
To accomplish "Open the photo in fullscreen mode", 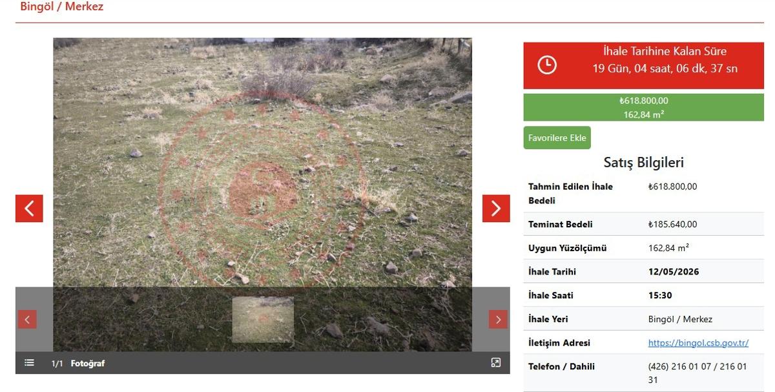I will point(495,363).
